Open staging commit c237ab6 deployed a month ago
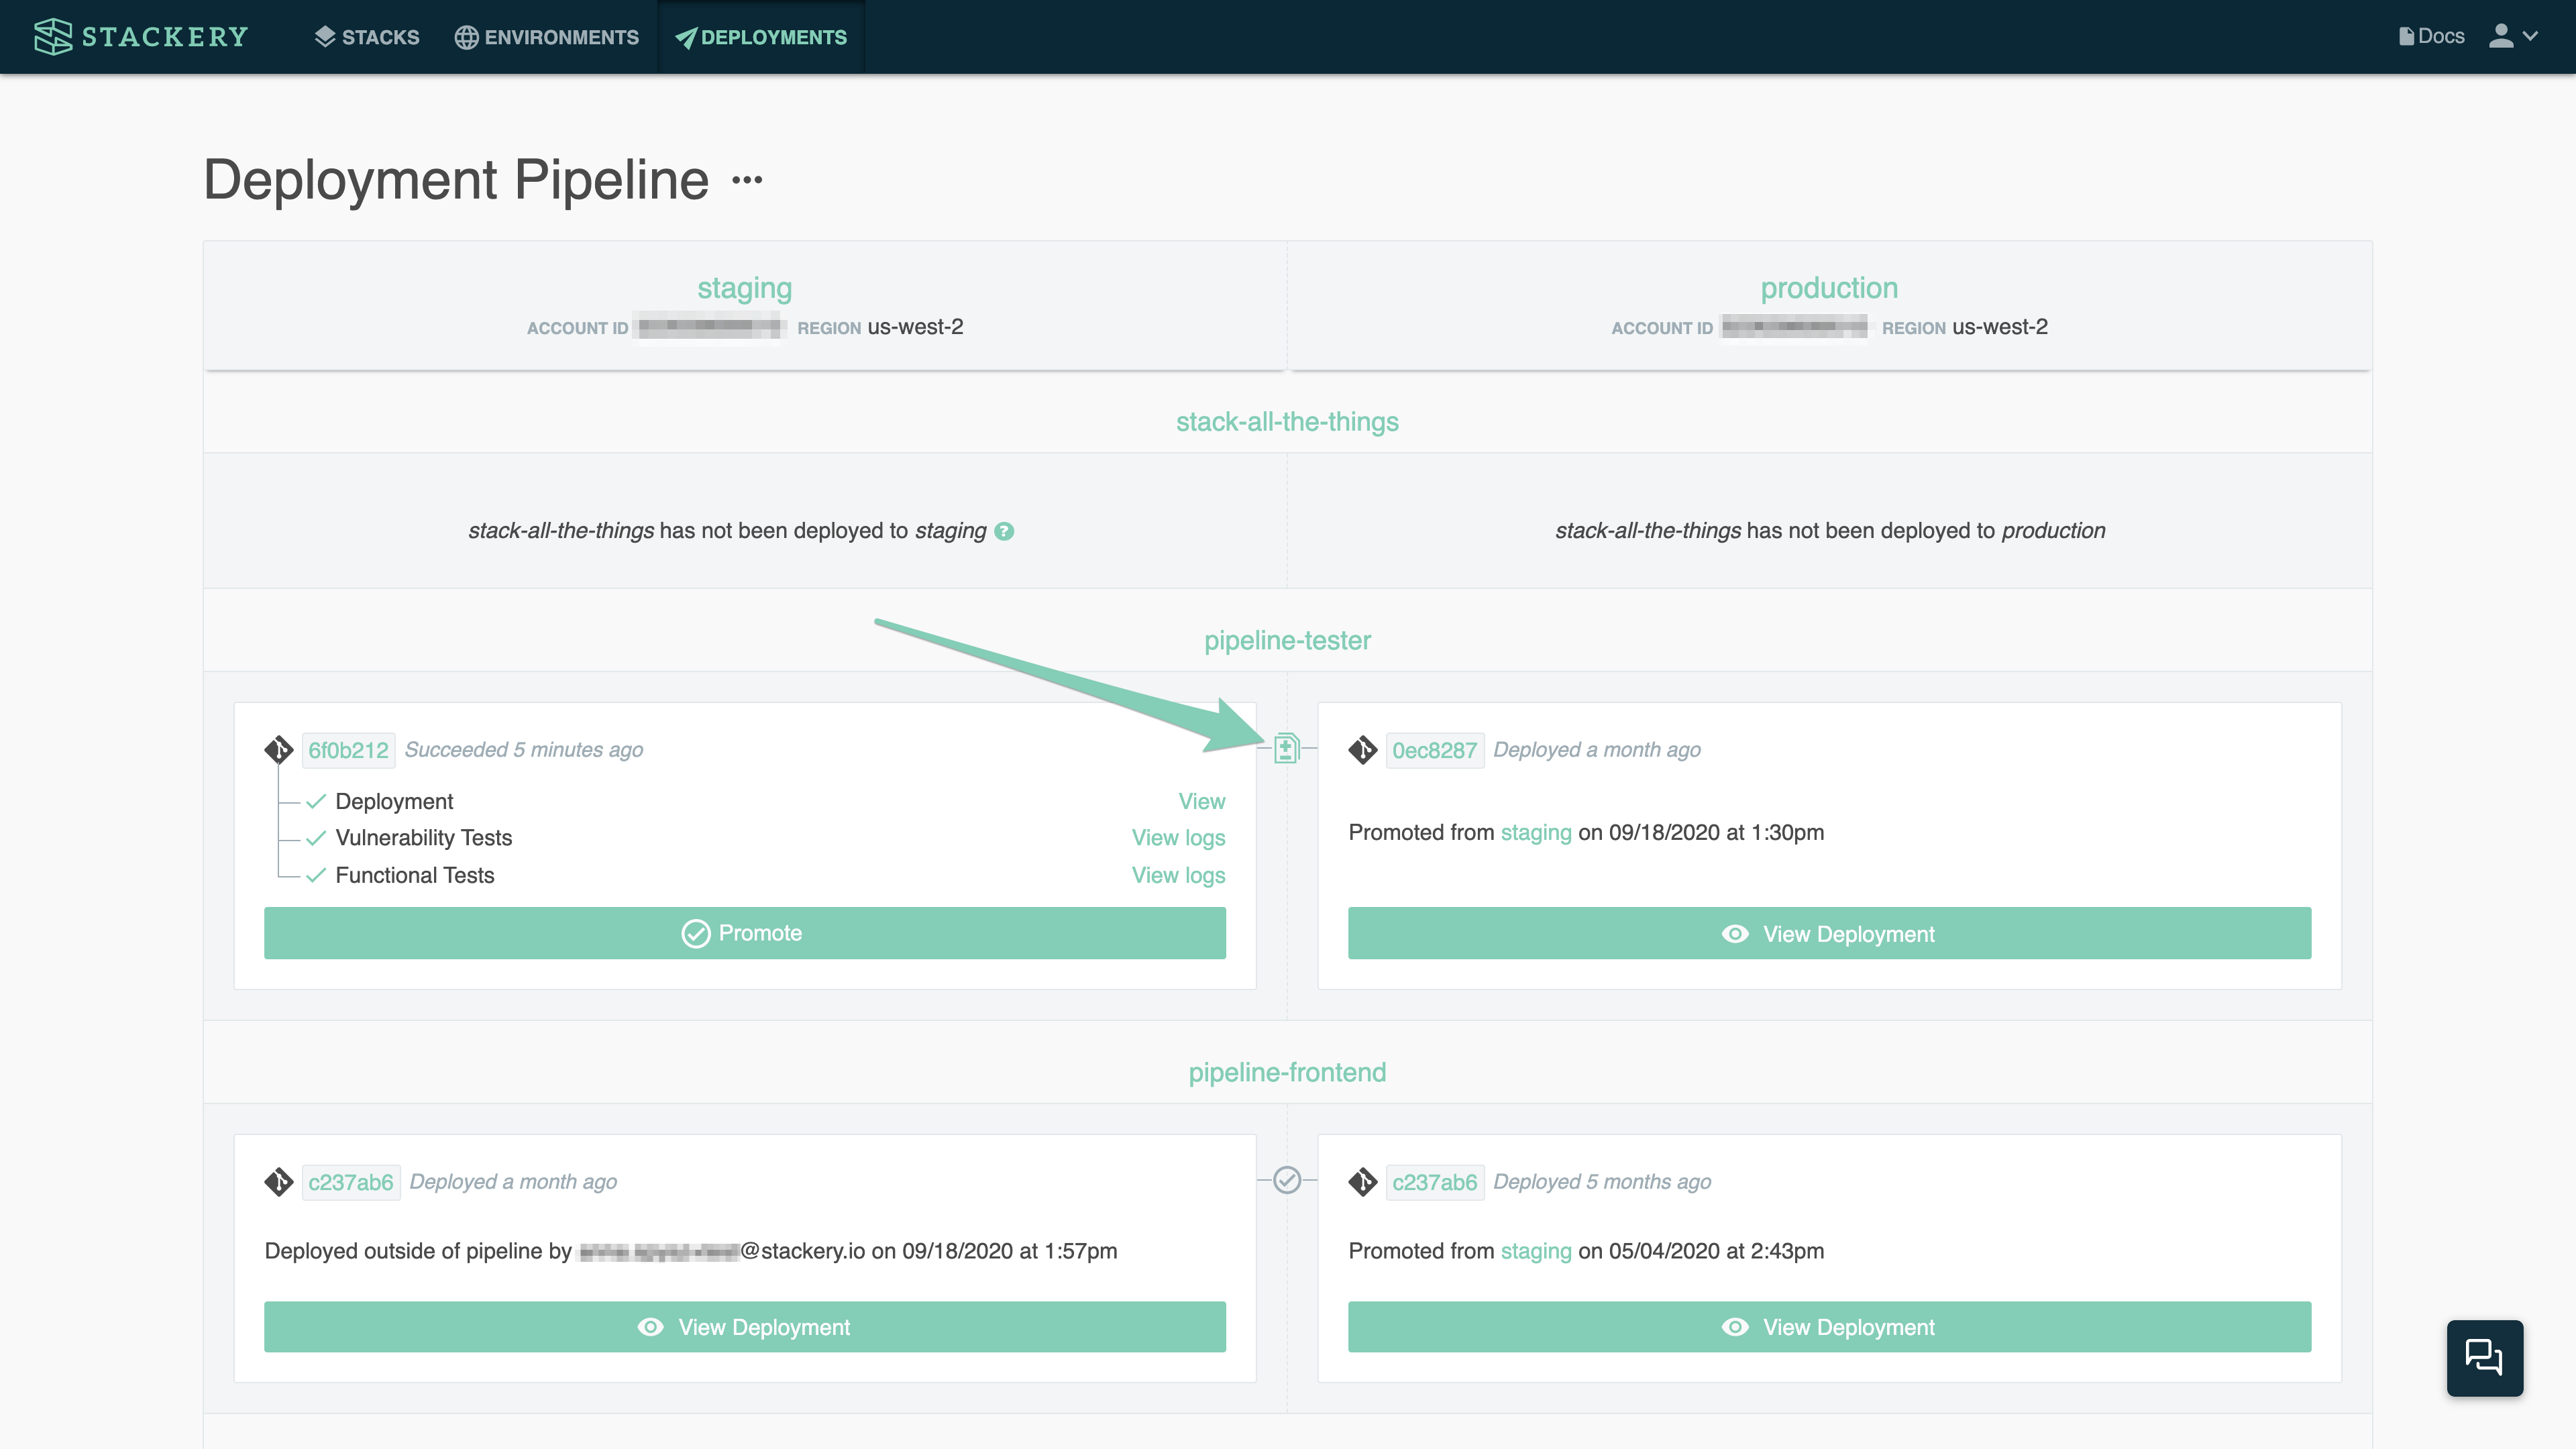Image resolution: width=2576 pixels, height=1449 pixels. tap(351, 1182)
